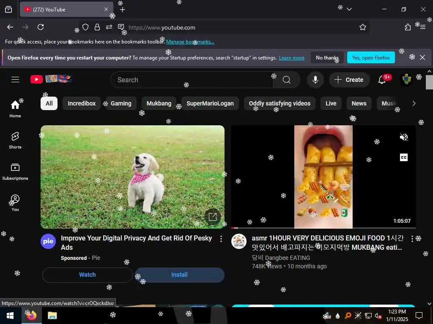Viewport: 433px width, 324px height.
Task: Click the Firefox taskbar icon
Action: (31, 316)
